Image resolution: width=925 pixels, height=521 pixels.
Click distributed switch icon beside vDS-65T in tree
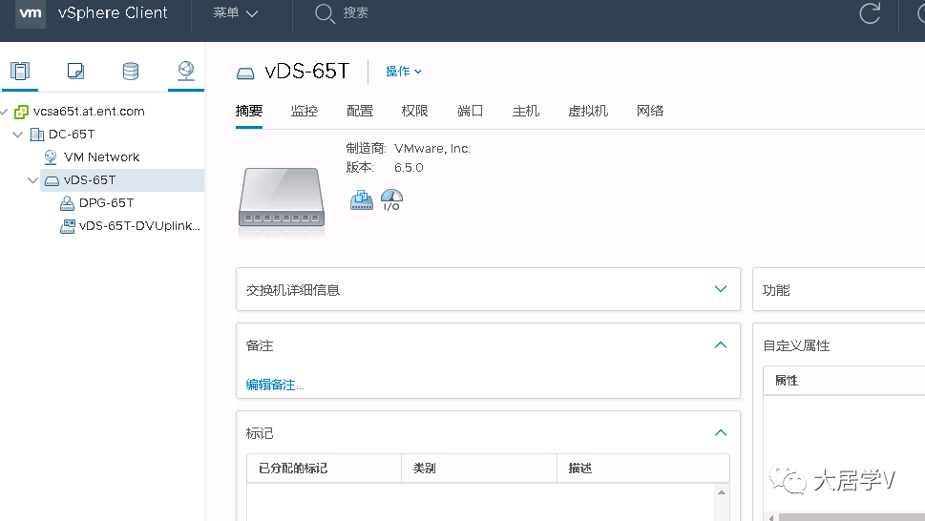click(52, 180)
